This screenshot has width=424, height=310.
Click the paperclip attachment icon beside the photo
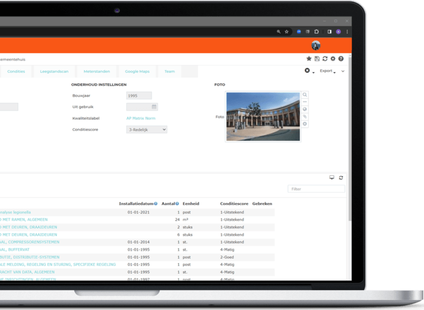(x=305, y=117)
